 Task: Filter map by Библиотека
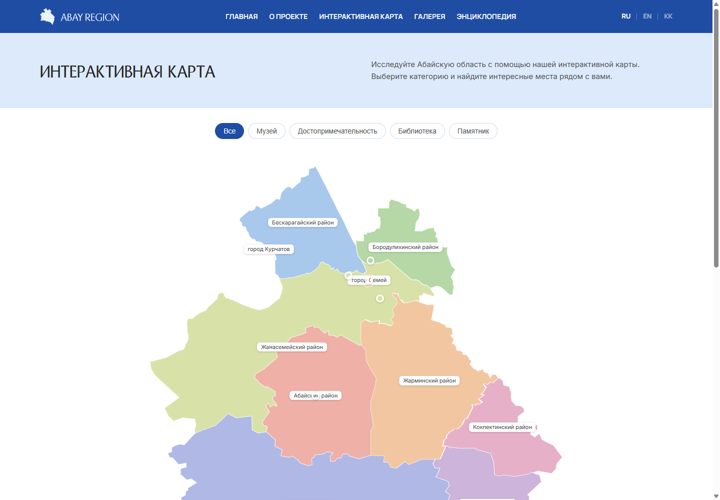click(x=417, y=131)
